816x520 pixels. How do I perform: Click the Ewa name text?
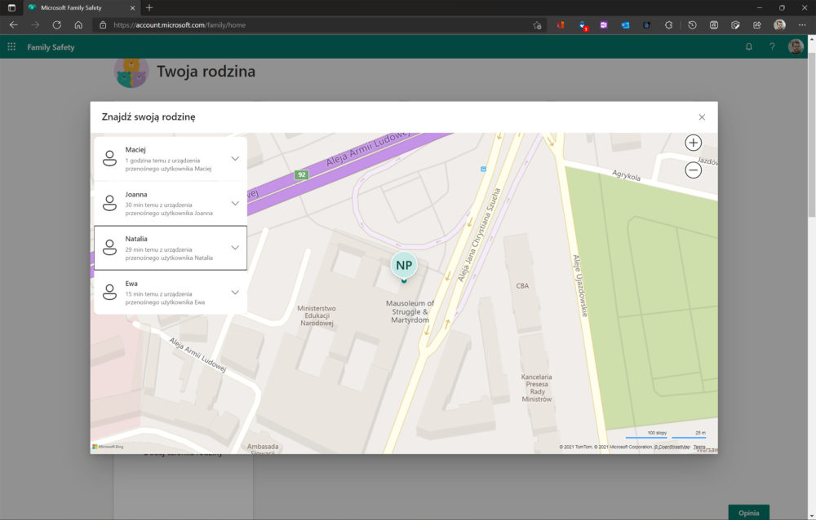point(131,284)
